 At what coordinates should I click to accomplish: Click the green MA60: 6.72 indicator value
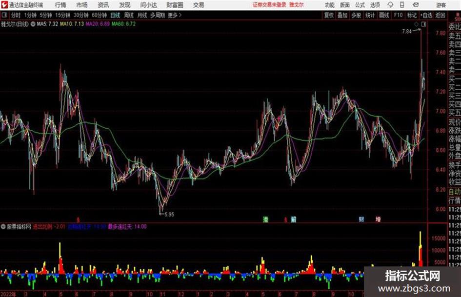pos(123,24)
